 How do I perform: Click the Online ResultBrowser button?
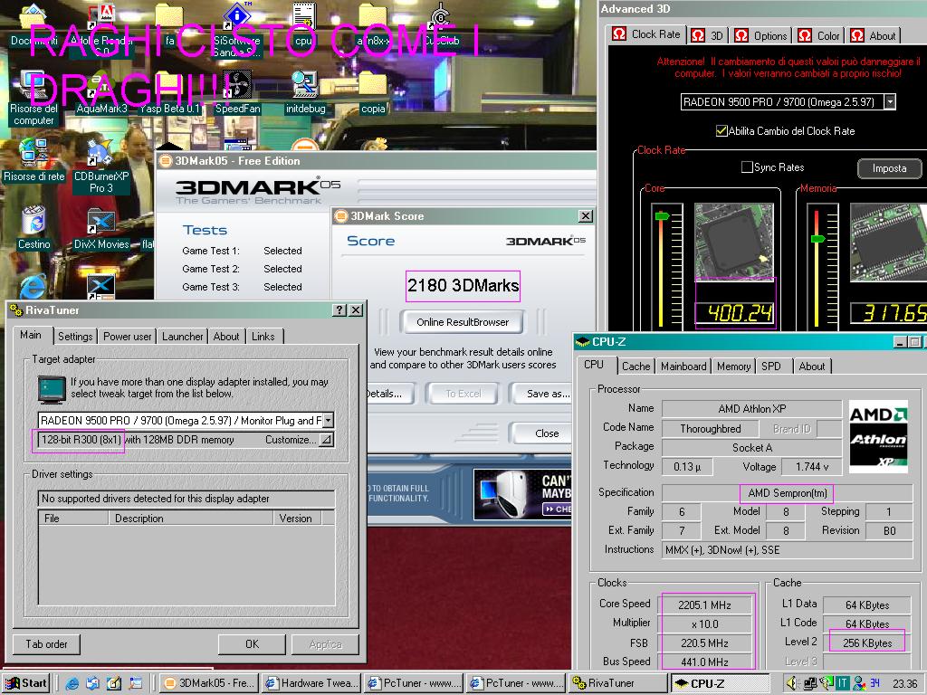pos(463,322)
